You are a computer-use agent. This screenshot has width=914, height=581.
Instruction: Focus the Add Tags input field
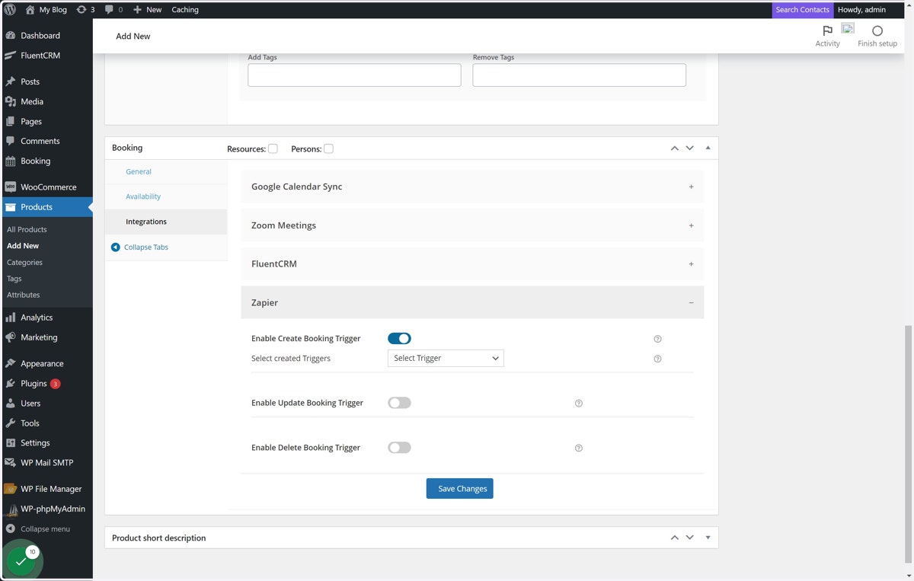pyautogui.click(x=354, y=75)
